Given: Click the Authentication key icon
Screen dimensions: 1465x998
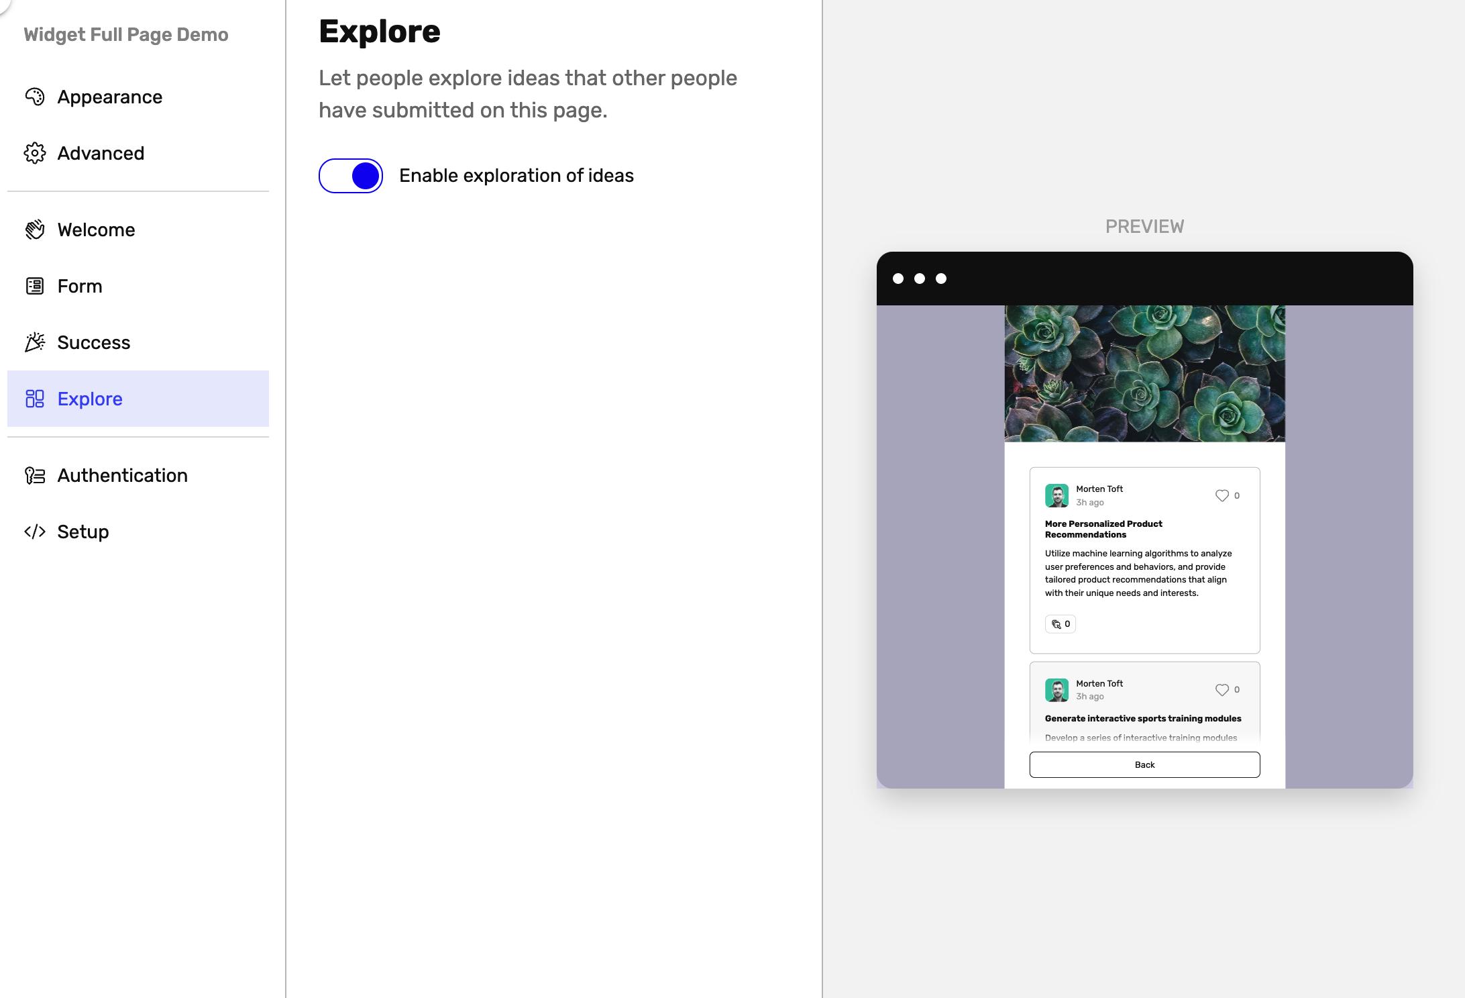Looking at the screenshot, I should pos(35,475).
